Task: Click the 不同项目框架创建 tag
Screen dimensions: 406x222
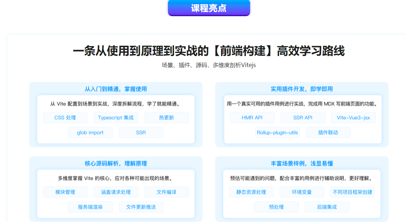Action: pos(353,192)
